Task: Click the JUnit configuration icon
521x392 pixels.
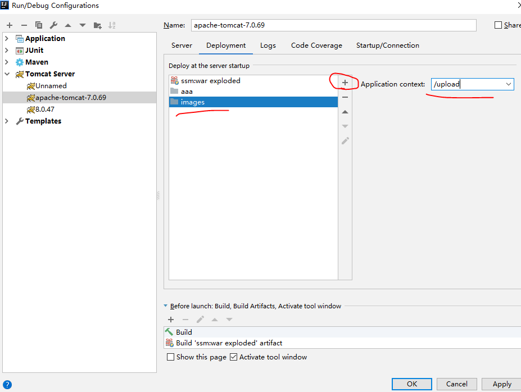Action: 20,51
